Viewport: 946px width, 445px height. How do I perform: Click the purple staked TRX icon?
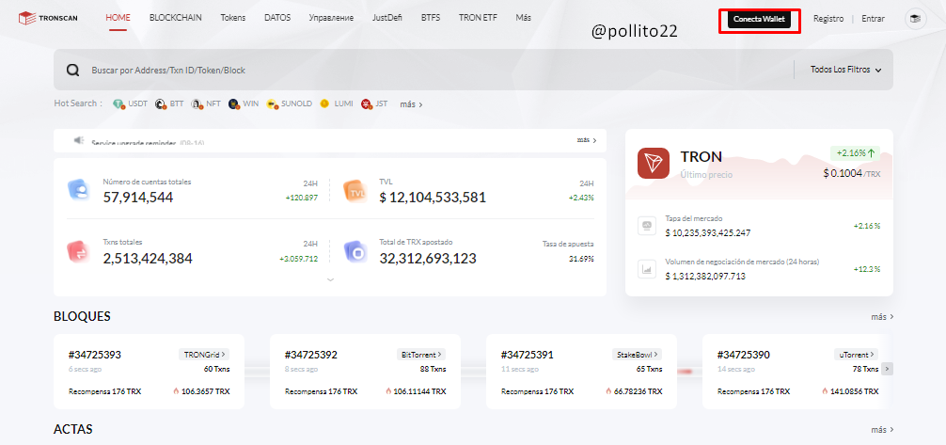point(355,251)
